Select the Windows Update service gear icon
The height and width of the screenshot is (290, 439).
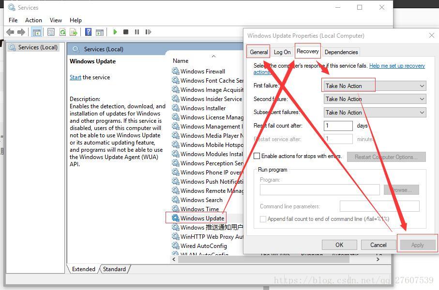(176, 218)
